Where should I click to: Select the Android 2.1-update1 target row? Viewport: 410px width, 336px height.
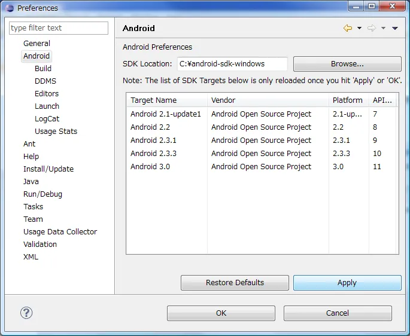point(262,114)
